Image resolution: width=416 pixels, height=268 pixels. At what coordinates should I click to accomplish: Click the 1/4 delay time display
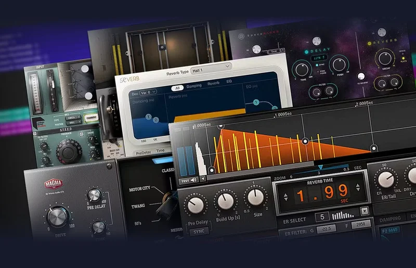coord(319,58)
